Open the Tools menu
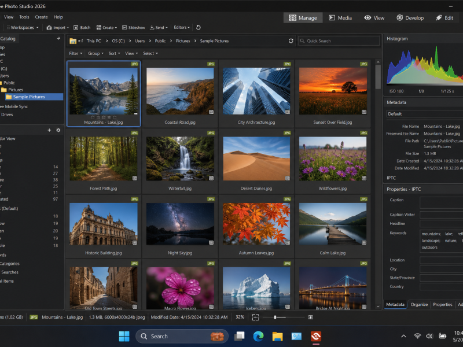This screenshot has height=347, width=463. tap(24, 17)
